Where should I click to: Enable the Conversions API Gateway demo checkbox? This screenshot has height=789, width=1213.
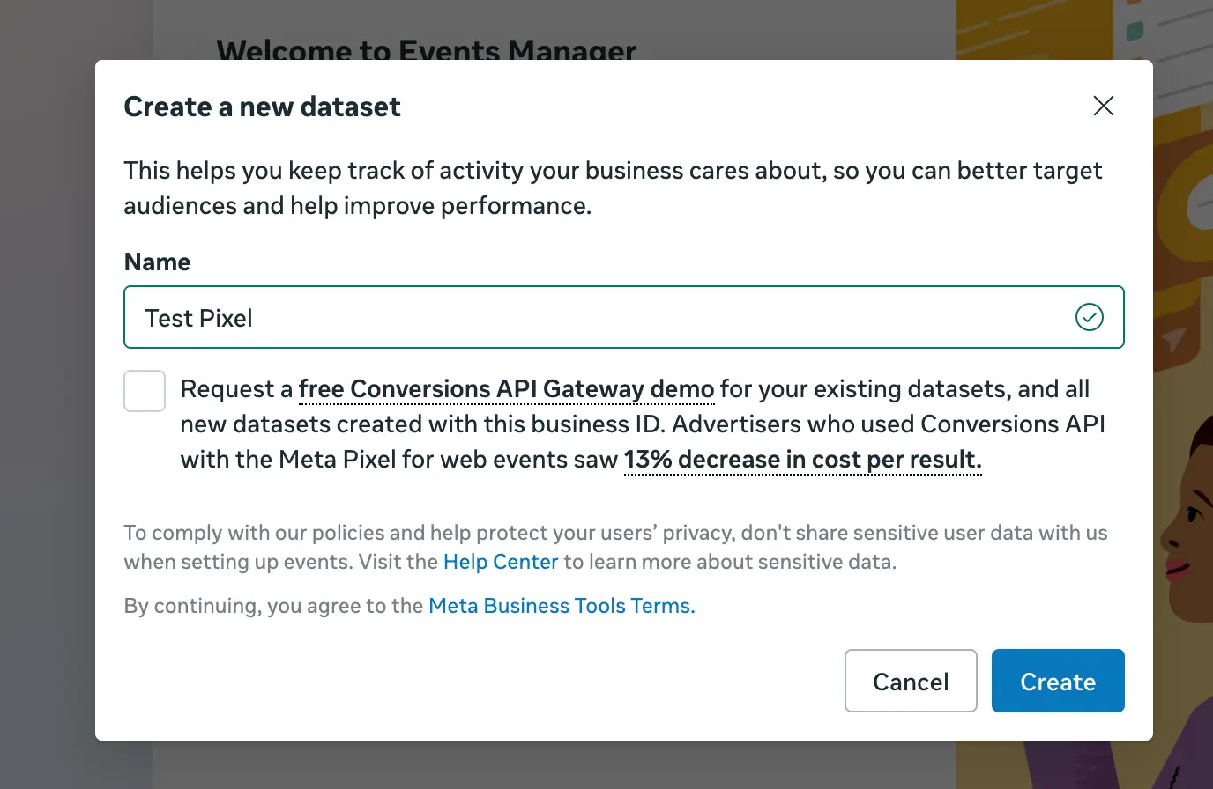pos(145,391)
